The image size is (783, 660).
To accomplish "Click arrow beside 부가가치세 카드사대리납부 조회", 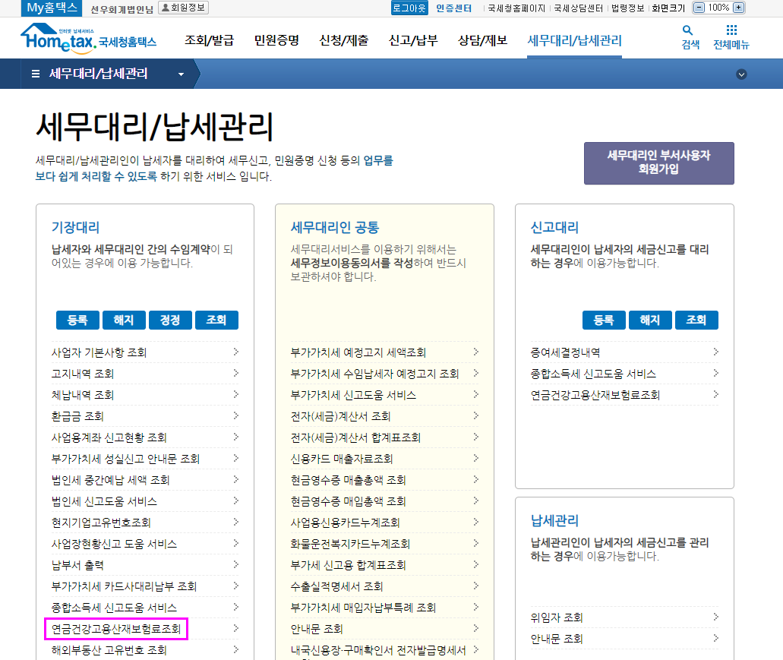I will 235,586.
